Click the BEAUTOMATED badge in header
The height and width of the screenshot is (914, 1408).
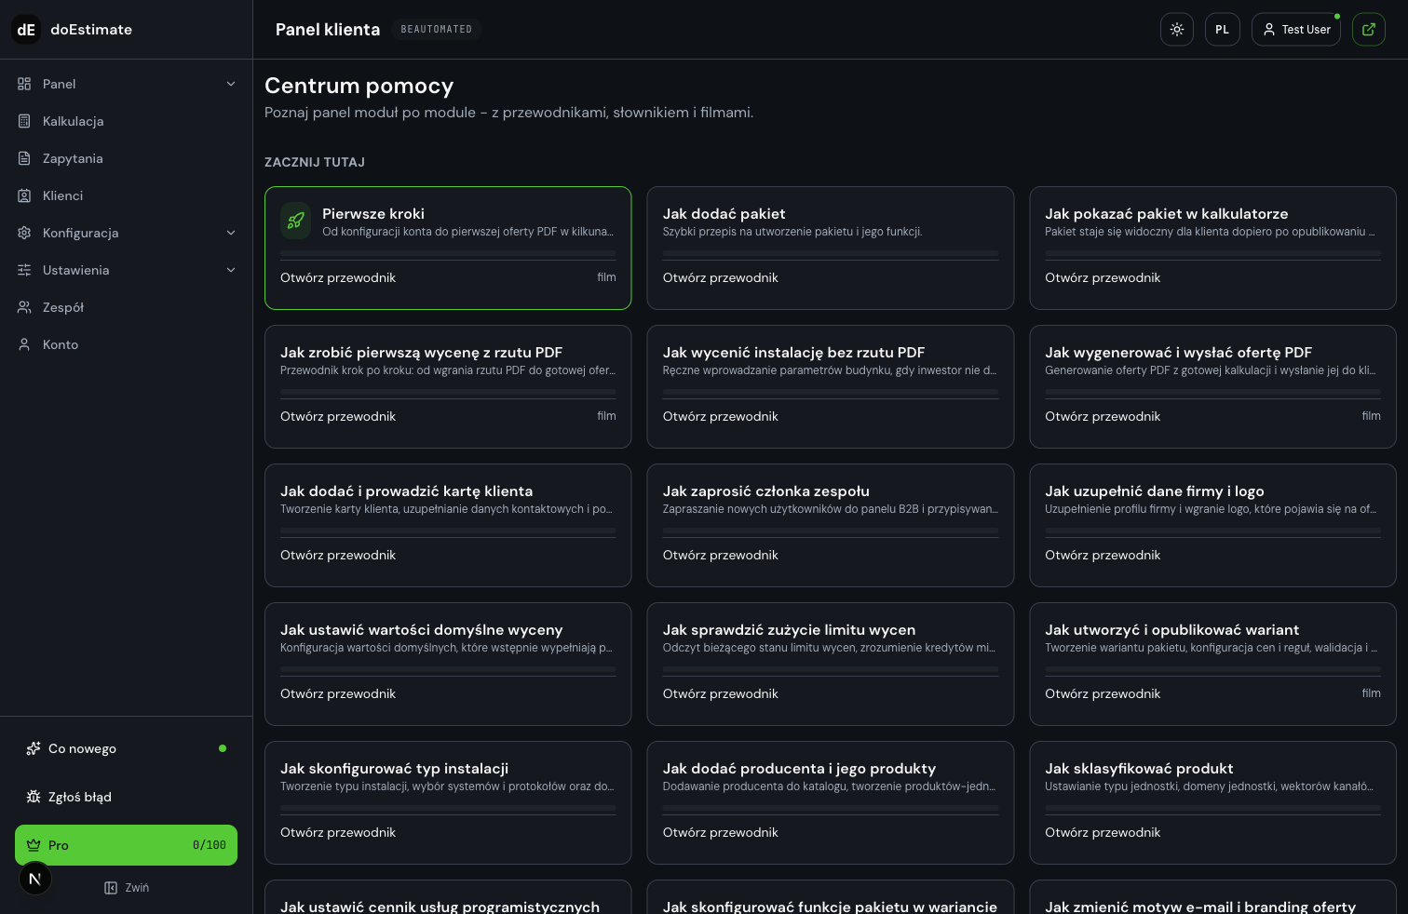coord(437,30)
